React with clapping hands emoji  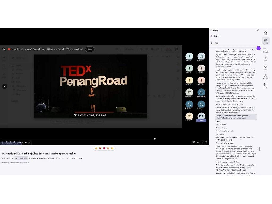(x=112, y=148)
